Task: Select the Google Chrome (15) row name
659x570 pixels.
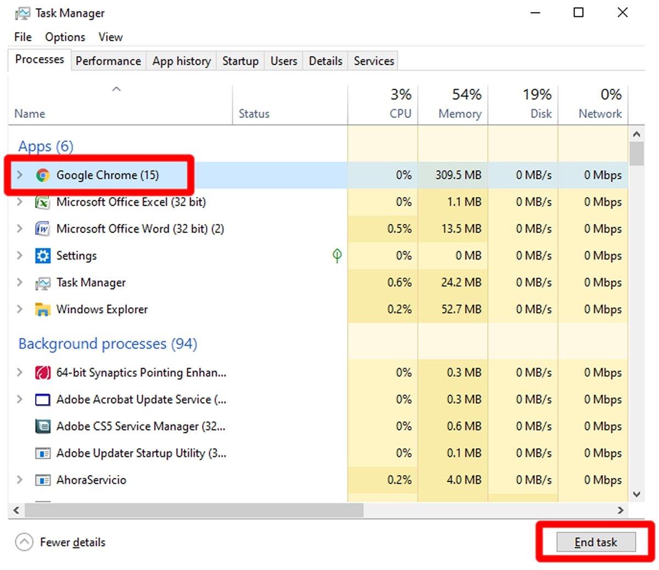Action: 108,175
